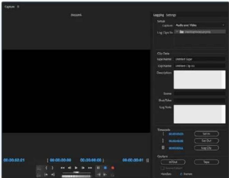The height and width of the screenshot is (178, 229).
Task: Open the Capture Audio and Video dropdown
Action: [200, 25]
